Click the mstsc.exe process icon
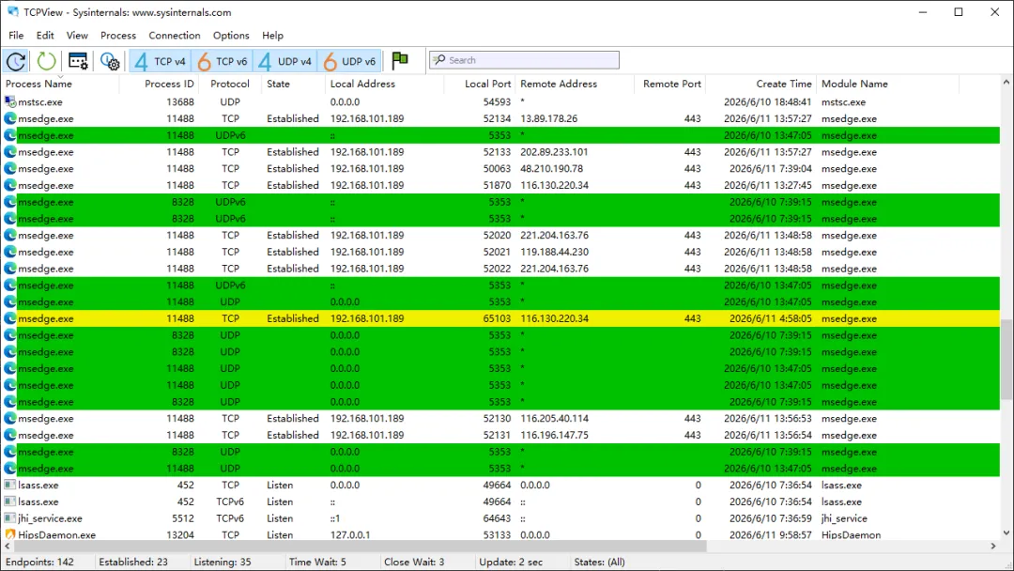Viewport: 1014px width, 571px height. (10, 102)
